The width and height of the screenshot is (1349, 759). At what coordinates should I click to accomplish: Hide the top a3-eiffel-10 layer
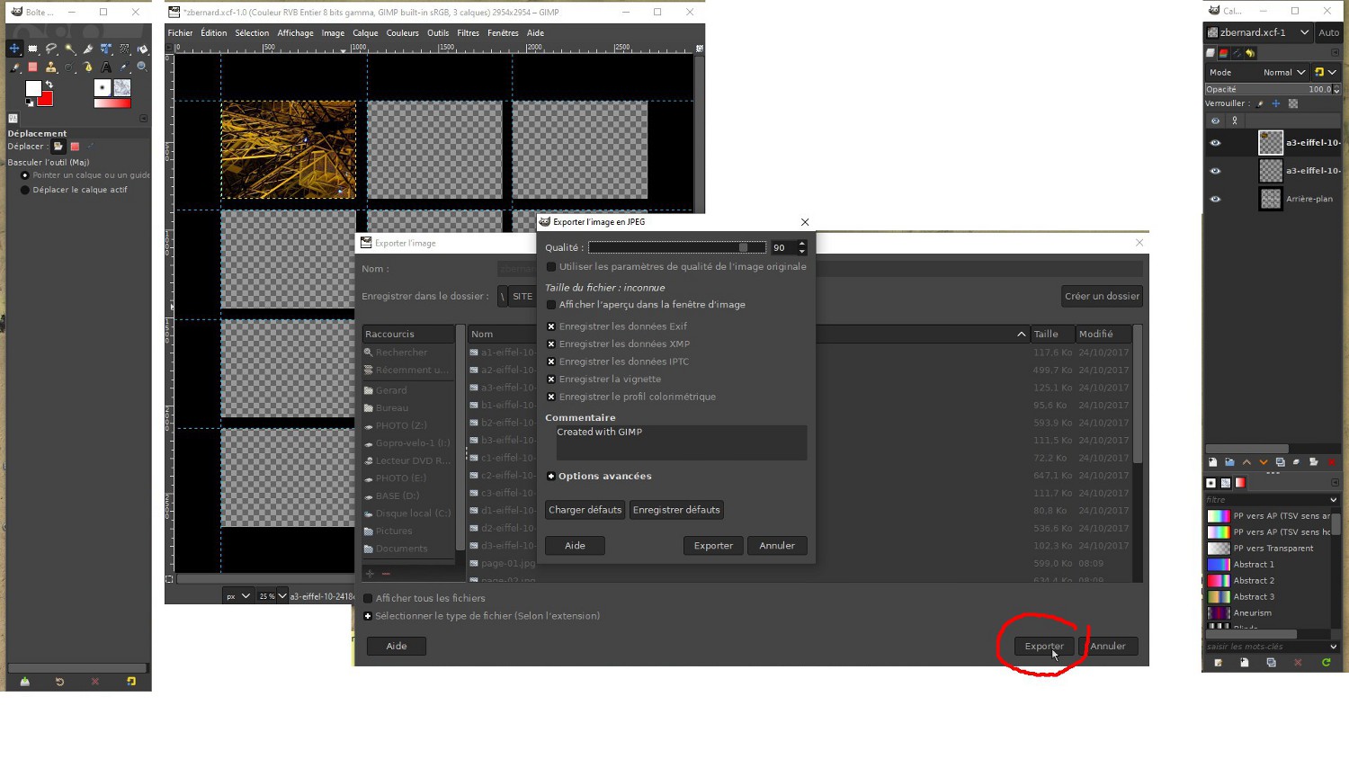click(1215, 143)
